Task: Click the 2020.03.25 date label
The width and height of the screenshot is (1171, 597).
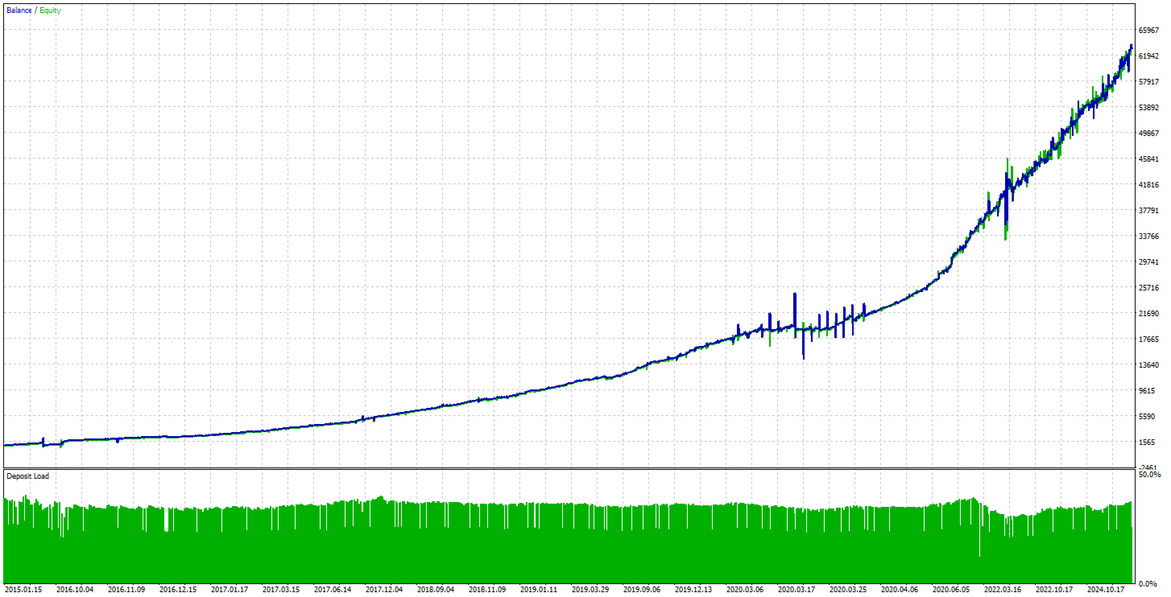Action: pyautogui.click(x=848, y=590)
